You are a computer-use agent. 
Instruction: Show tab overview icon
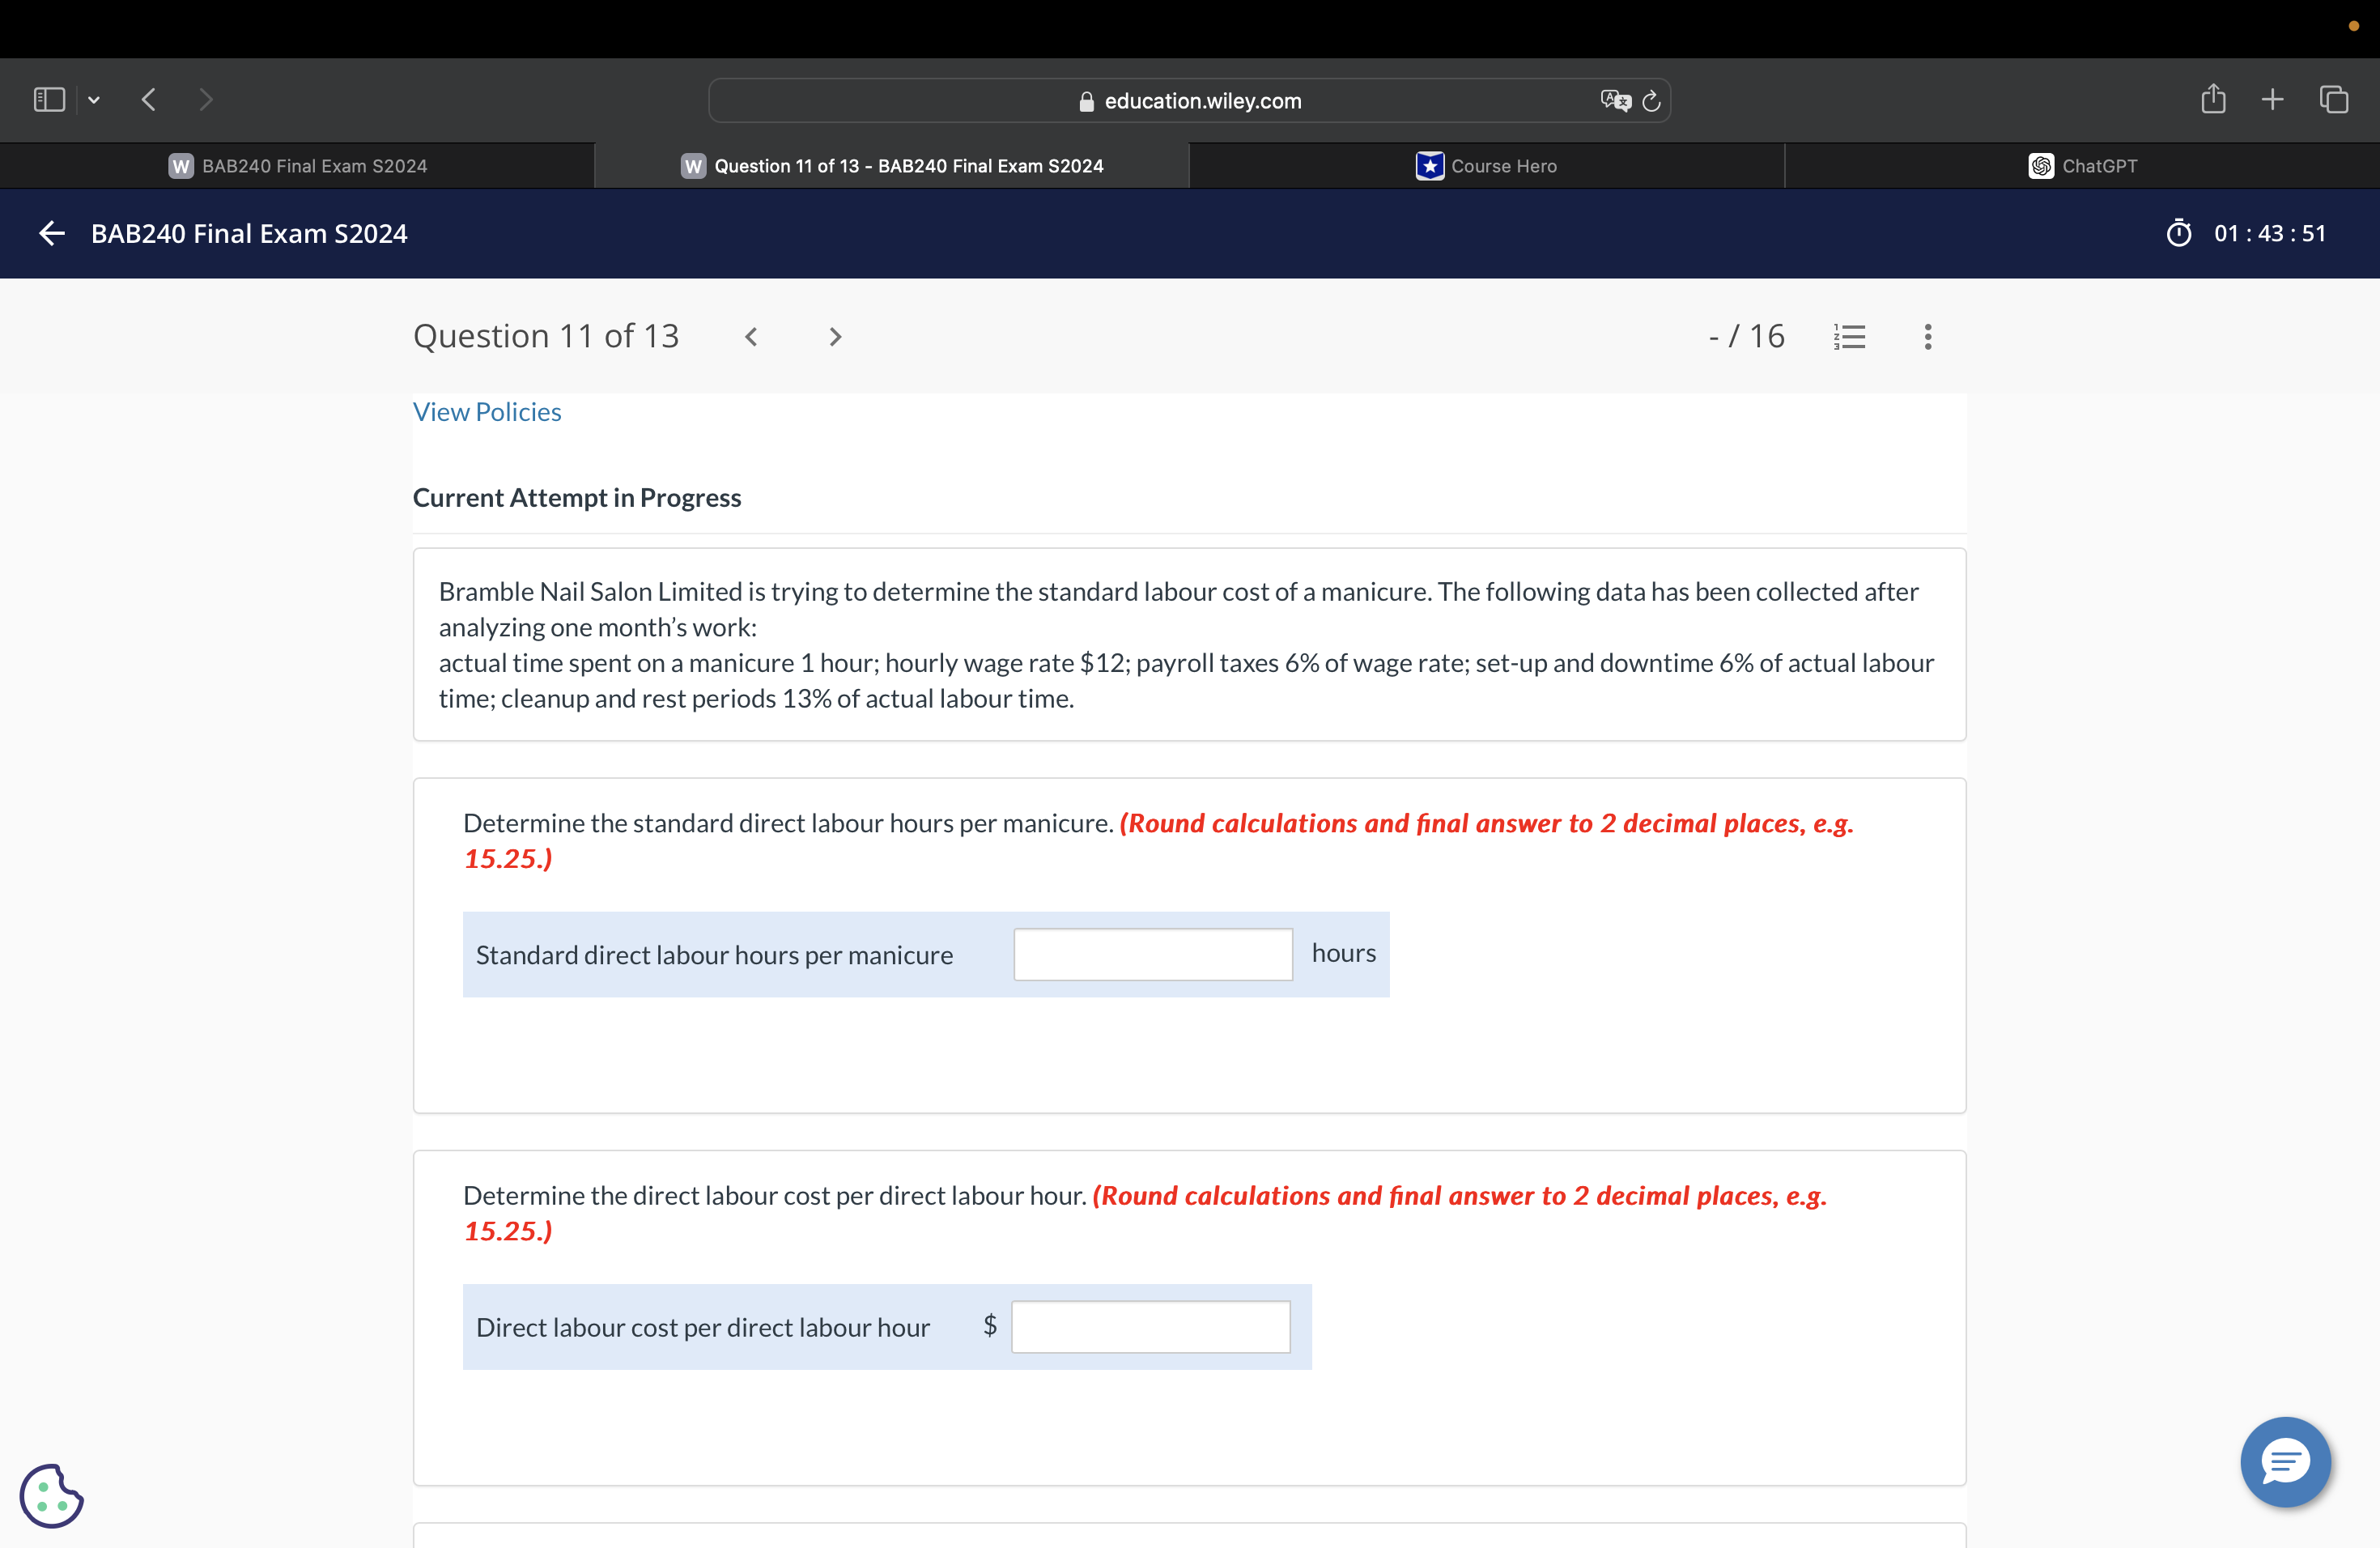coord(2334,99)
